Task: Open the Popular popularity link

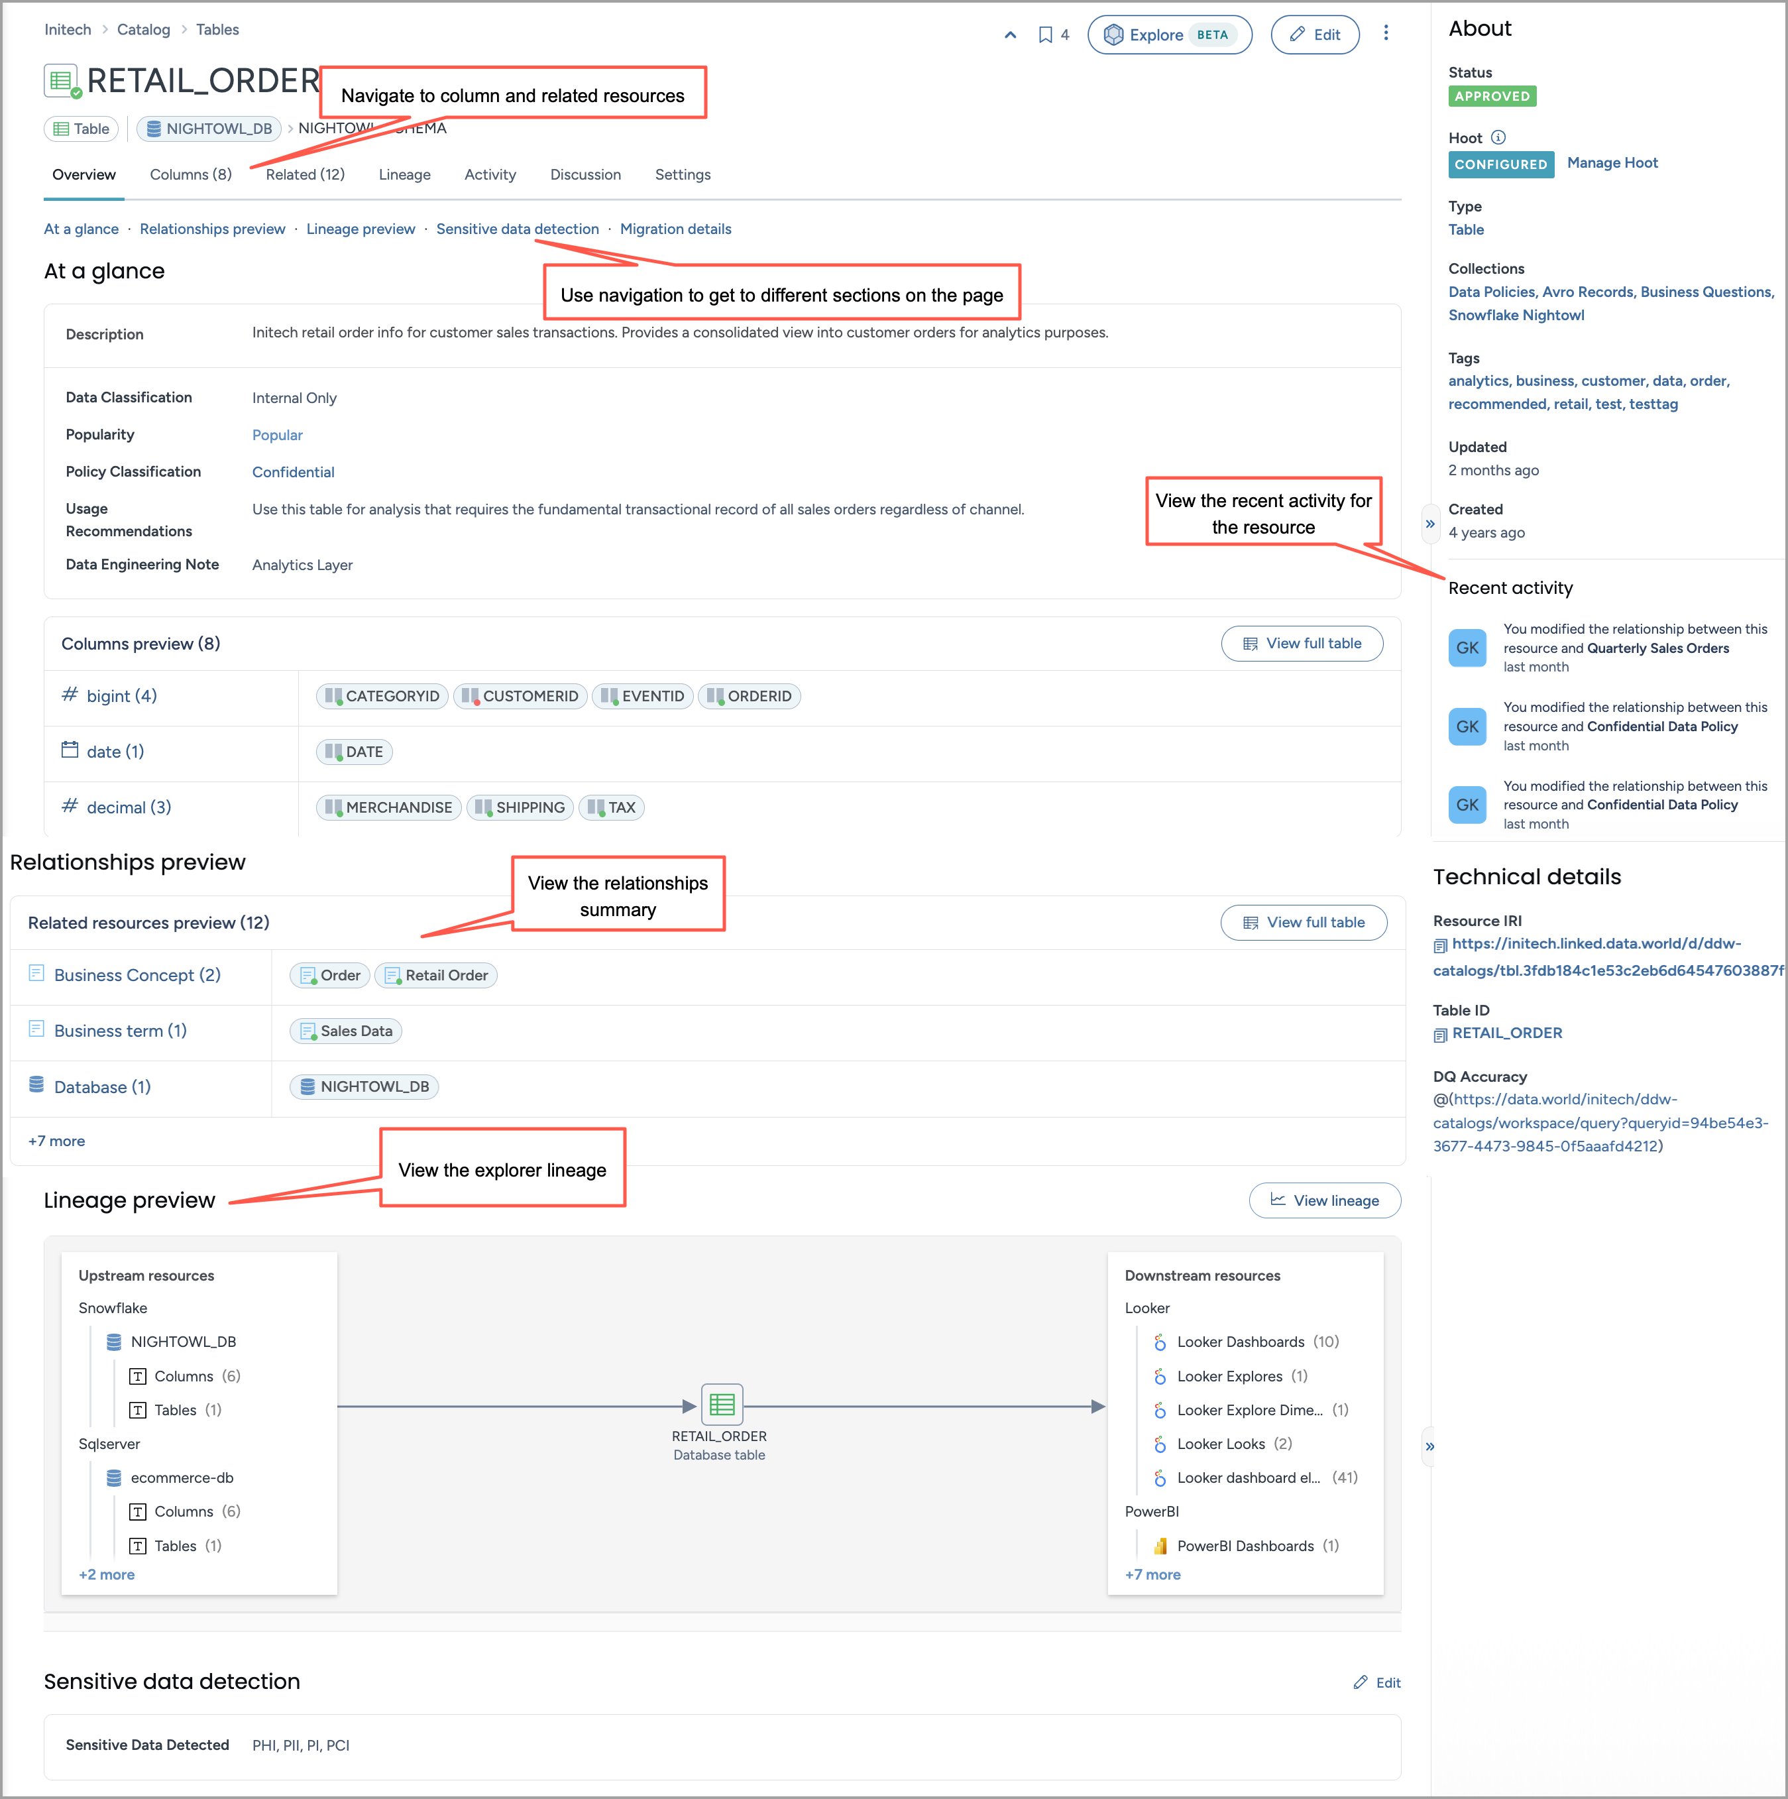Action: click(276, 434)
